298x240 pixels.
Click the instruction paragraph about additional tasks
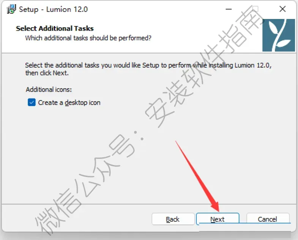click(x=148, y=69)
